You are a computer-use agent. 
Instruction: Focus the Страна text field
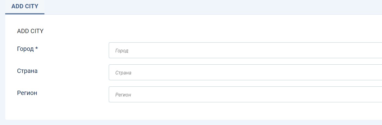pos(245,72)
